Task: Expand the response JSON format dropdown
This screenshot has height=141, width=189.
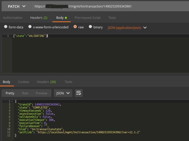Action: [63, 93]
